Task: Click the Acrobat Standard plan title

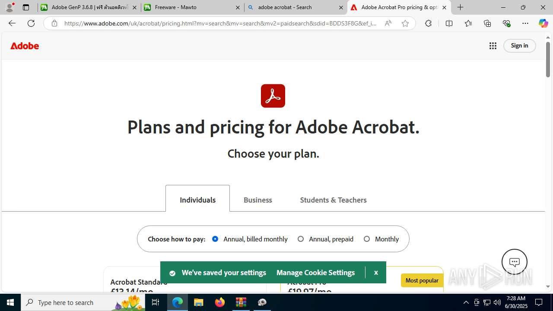Action: [139, 282]
